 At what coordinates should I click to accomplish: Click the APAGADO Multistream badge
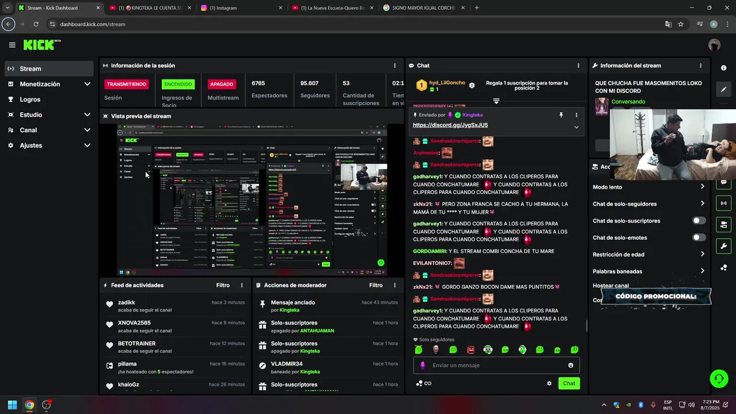221,84
